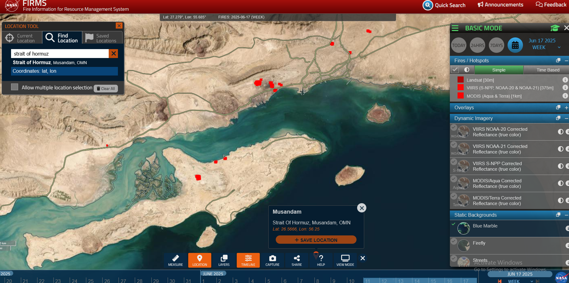
Task: Open the Layers tool
Action: coord(224,260)
